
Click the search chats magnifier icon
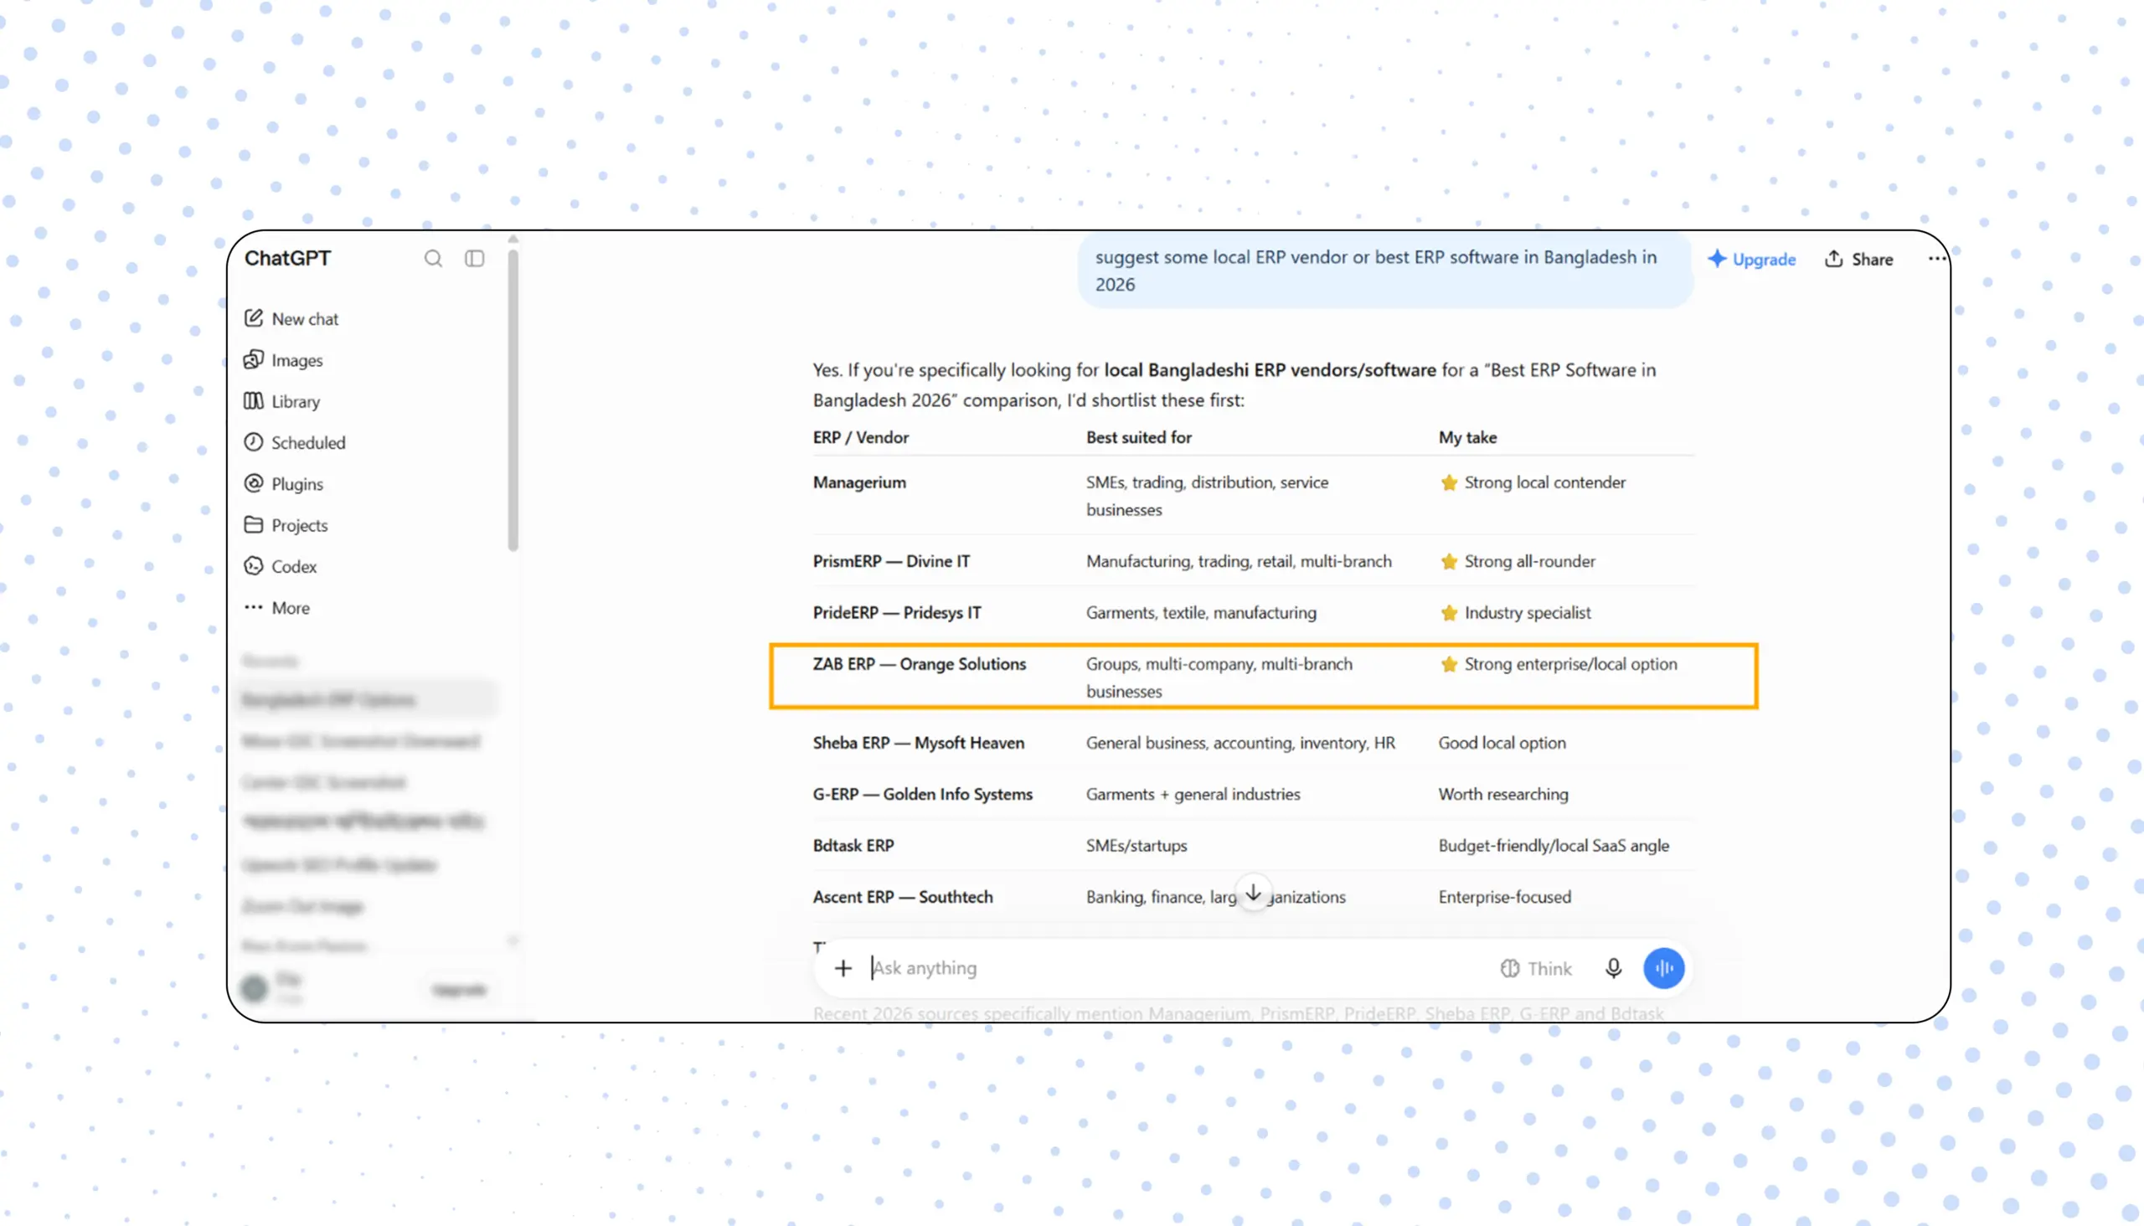(x=433, y=259)
